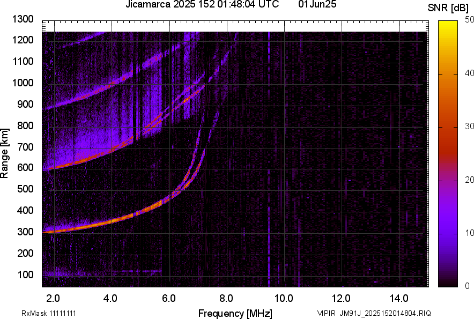Click the range tick label '1100'
474x319 pixels.
click(23, 61)
